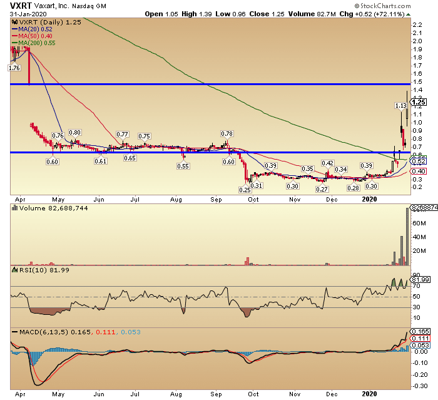Viewport: 438px width, 400px height.
Task: Click the 0.25 lowest price label
Action: pos(245,190)
